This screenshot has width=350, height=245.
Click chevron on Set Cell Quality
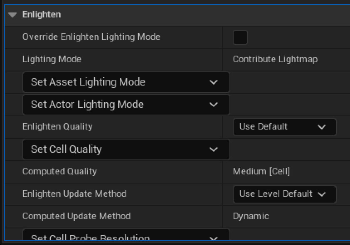point(214,149)
